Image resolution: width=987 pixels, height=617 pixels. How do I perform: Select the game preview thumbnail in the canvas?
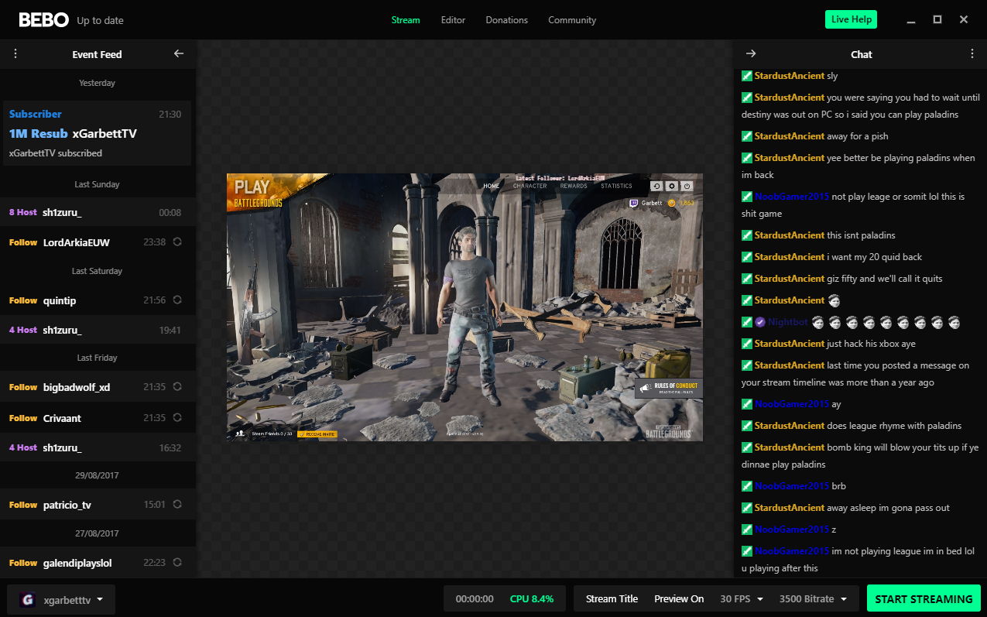pos(464,307)
